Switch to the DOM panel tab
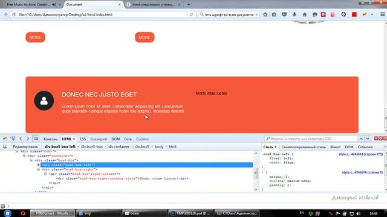Image resolution: width=387 pixels, height=217 pixels. pos(115,139)
